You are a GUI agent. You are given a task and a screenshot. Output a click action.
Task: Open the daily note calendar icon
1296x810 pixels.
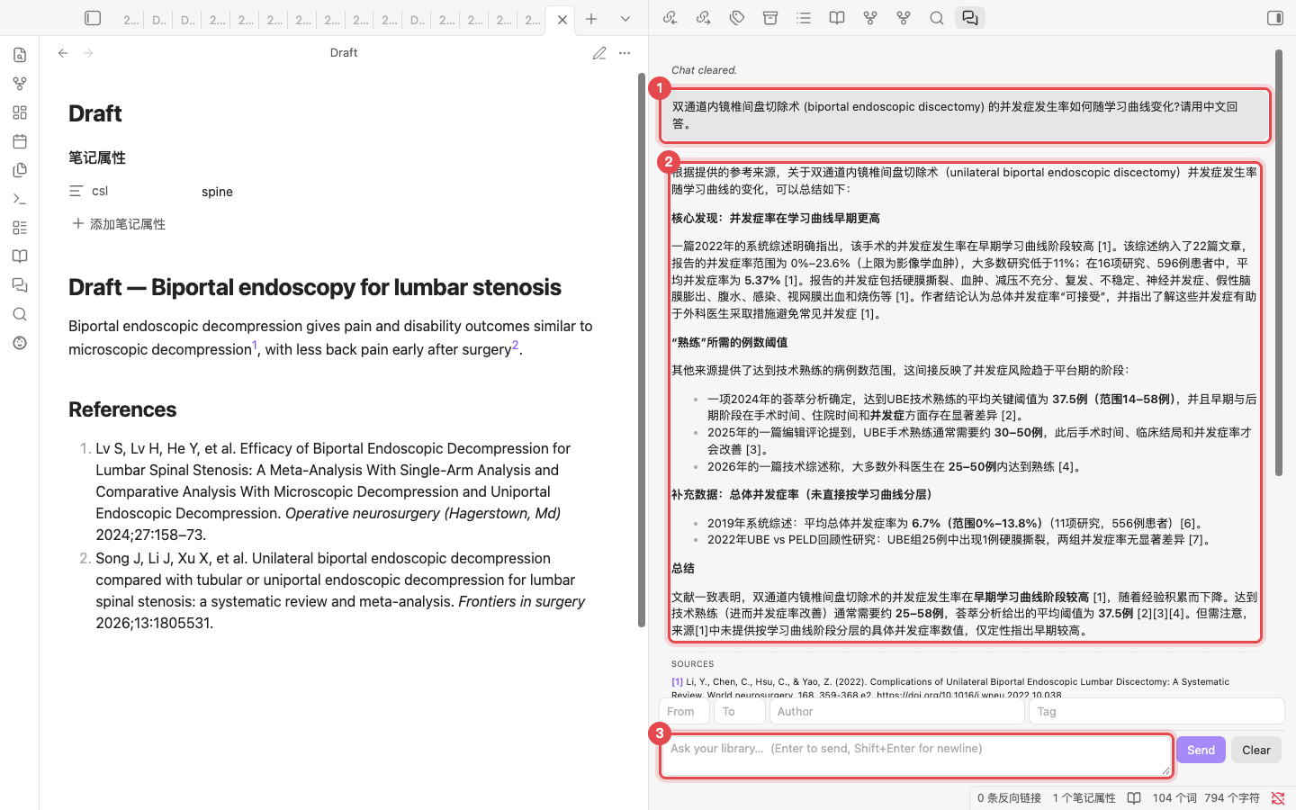click(x=20, y=141)
